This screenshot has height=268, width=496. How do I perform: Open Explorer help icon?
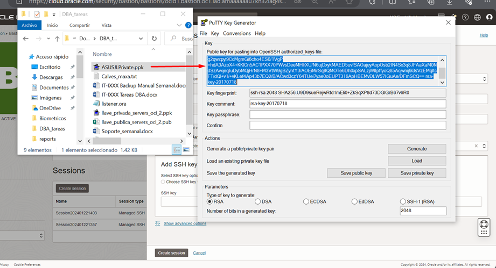point(188,25)
